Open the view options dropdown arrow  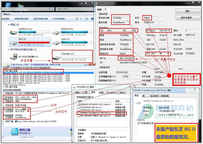point(81,19)
